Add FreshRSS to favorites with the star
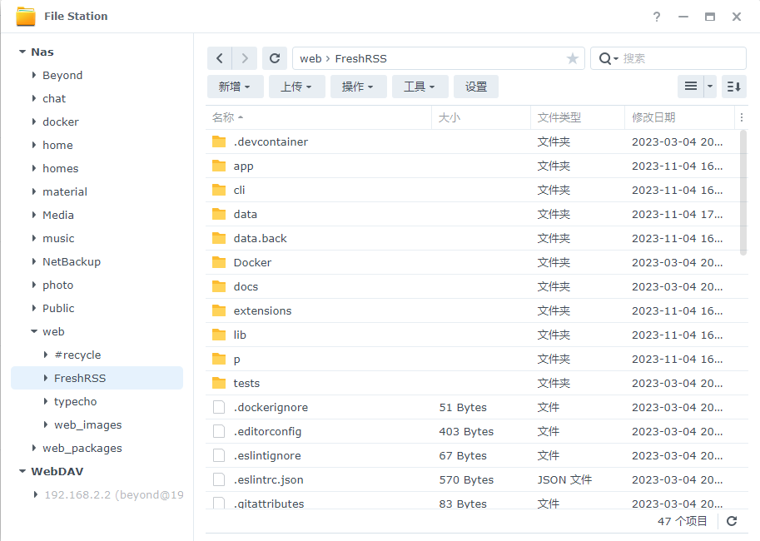 pyautogui.click(x=573, y=58)
